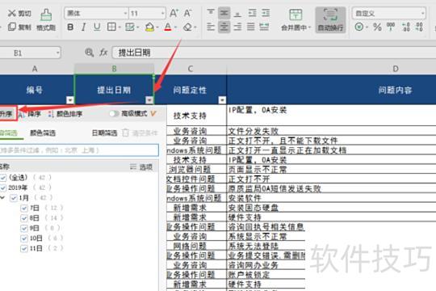The width and height of the screenshot is (436, 291).
Task: Switch to the 颜色筛选 tab
Action: (43, 133)
